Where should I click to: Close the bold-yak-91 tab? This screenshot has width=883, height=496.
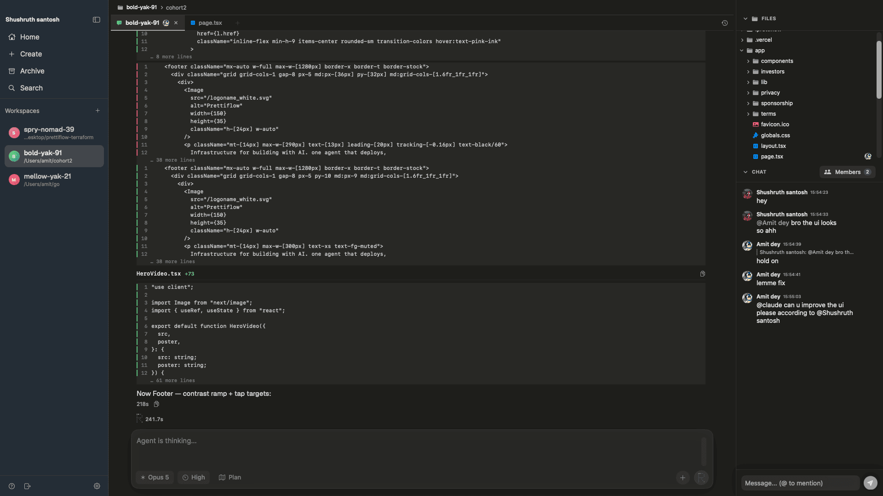[176, 23]
